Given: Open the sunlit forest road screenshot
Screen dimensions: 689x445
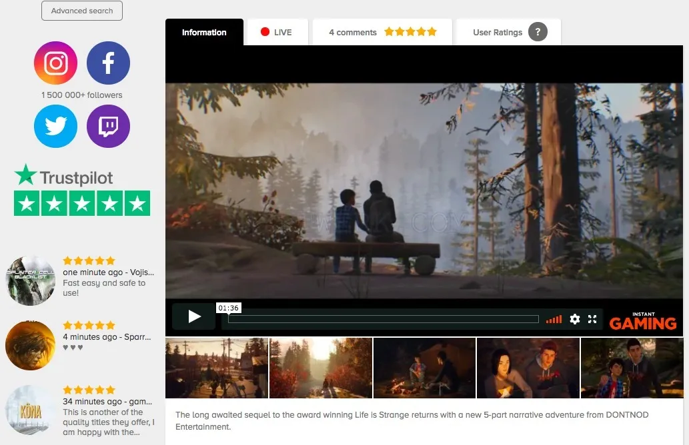Looking at the screenshot, I should click(x=321, y=368).
